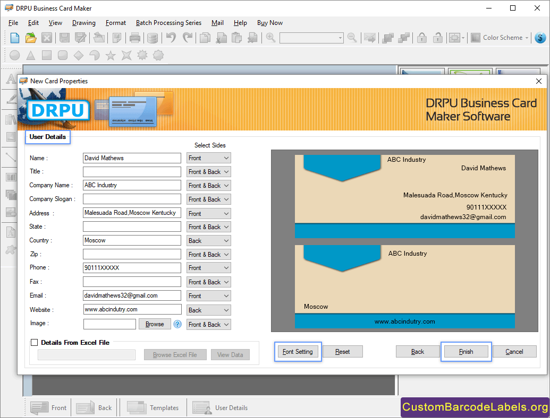Viewport: 550px width, 418px height.
Task: Open the Color Scheme dropdown
Action: tap(500, 38)
